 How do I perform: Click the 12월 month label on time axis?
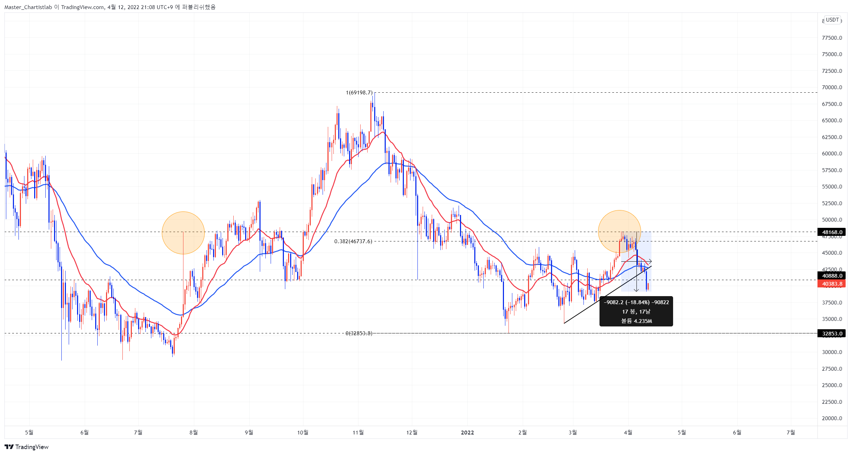pos(412,432)
